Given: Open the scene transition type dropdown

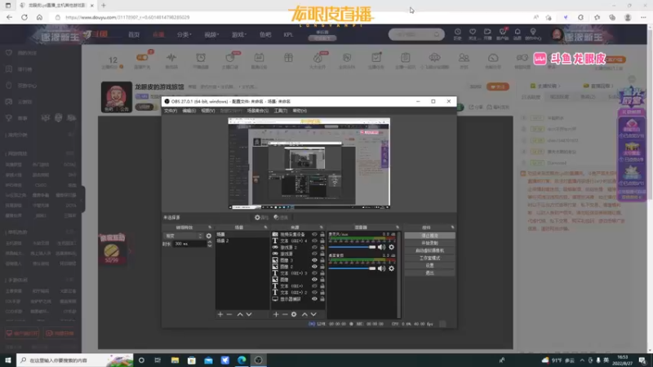Looking at the screenshot, I should coord(183,236).
